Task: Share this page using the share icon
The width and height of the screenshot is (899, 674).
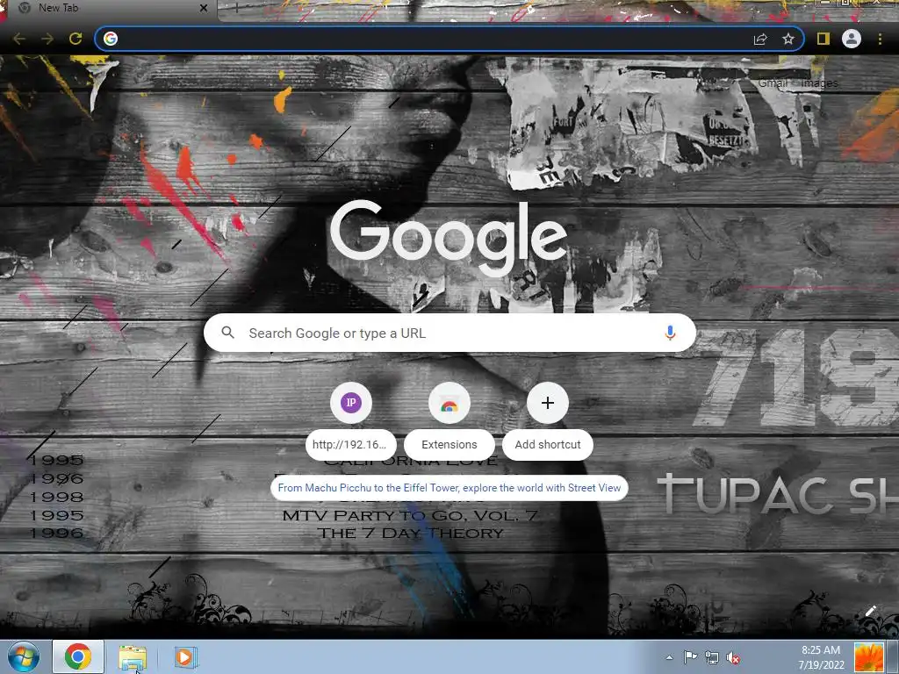Action: pyautogui.click(x=760, y=39)
